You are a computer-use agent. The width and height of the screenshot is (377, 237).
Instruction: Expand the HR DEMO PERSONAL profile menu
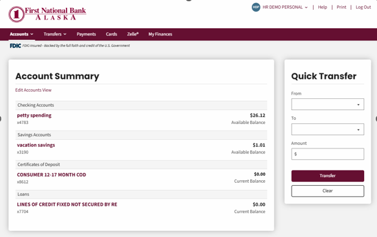(x=285, y=7)
